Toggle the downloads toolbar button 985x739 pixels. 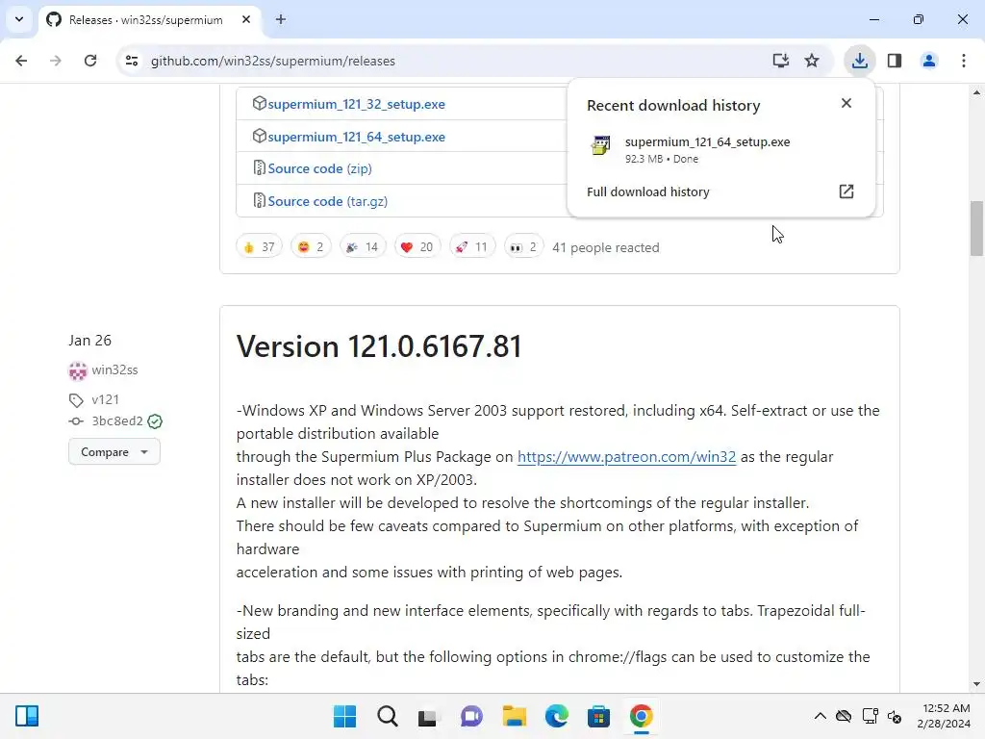pyautogui.click(x=859, y=61)
